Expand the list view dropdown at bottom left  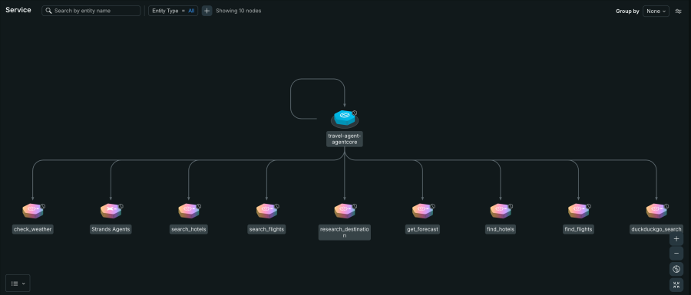pos(18,284)
